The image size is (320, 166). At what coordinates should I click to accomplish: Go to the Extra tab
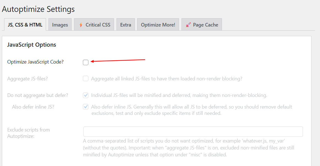coord(126,25)
